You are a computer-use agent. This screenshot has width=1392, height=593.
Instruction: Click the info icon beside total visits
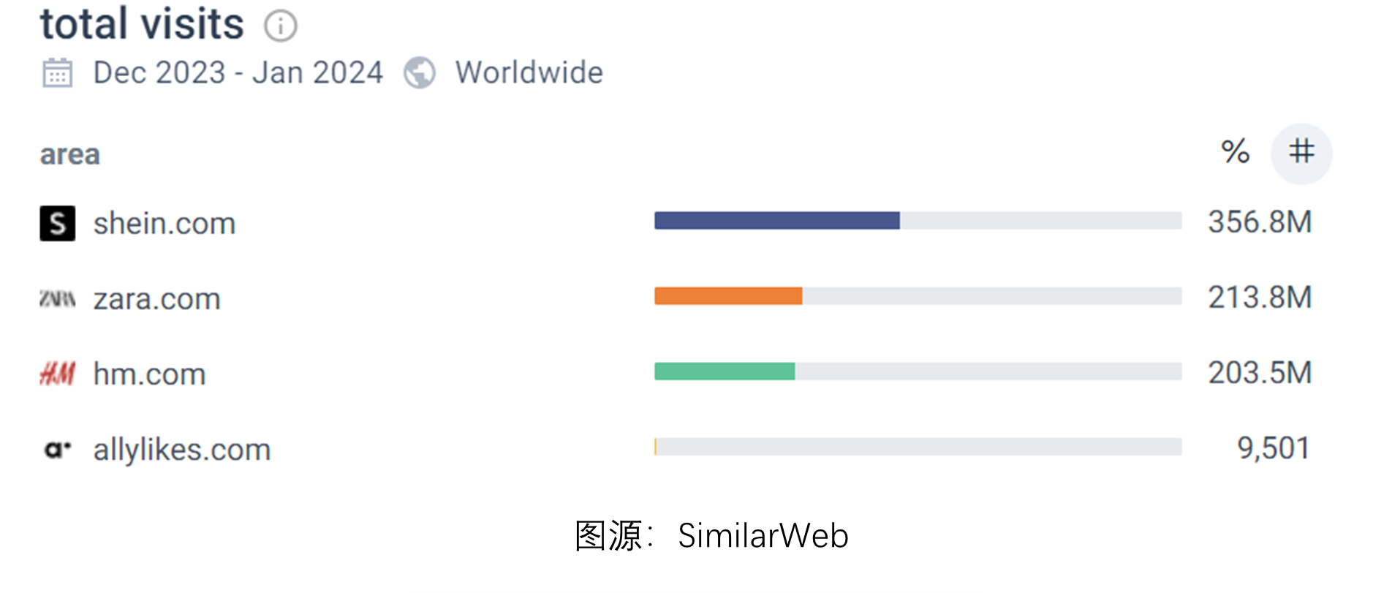point(281,26)
